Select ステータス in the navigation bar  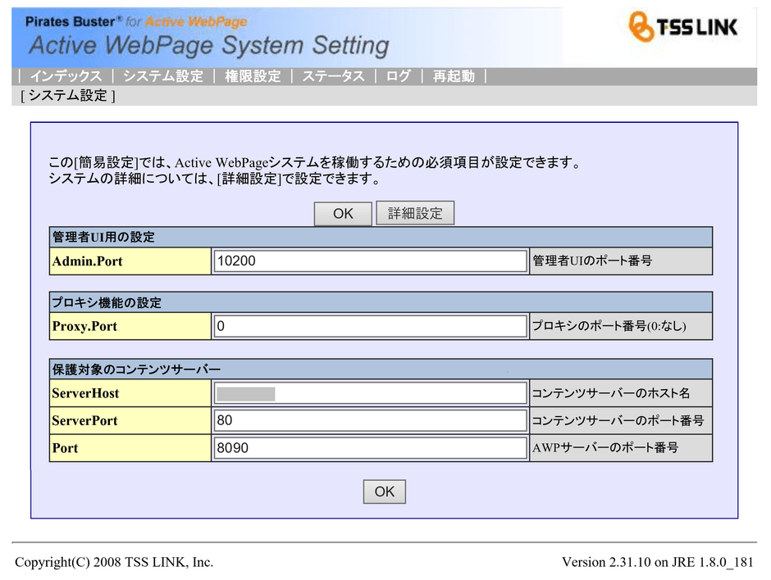pos(333,76)
